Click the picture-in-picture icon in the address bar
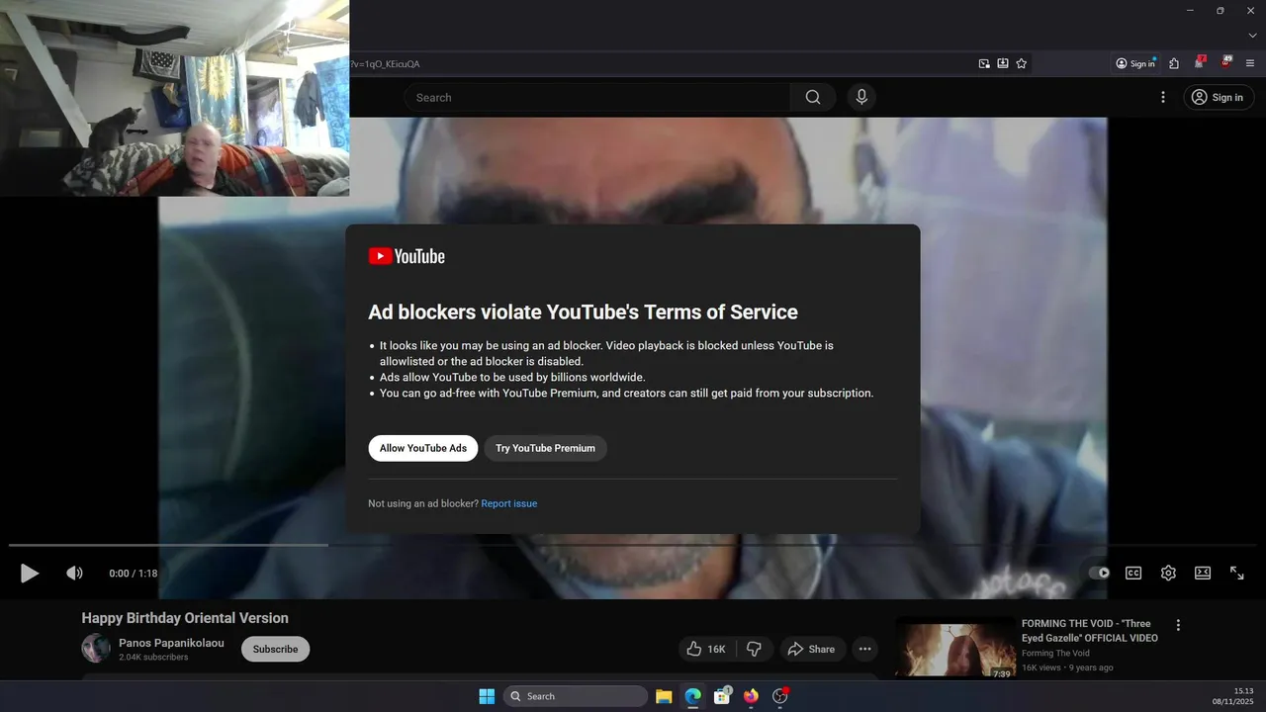 (x=984, y=63)
